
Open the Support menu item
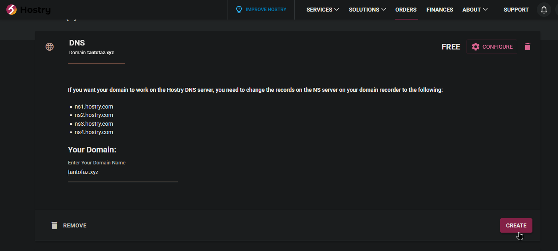coord(516,10)
